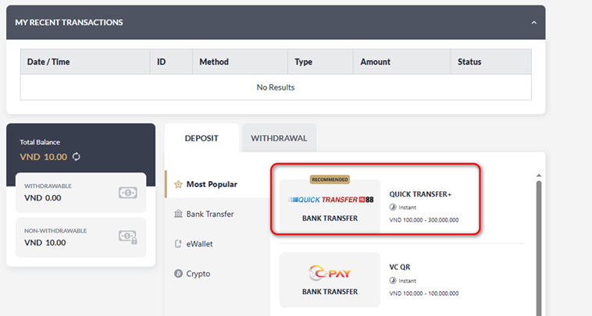This screenshot has width=592, height=316.
Task: Click the bank building icon beside Bank Transfer
Action: 178,214
